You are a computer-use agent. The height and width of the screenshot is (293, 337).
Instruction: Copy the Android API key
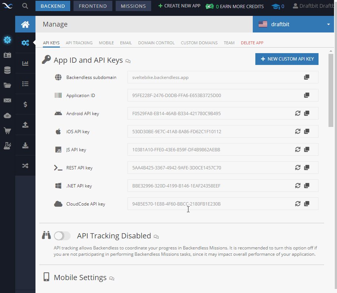pyautogui.click(x=307, y=113)
